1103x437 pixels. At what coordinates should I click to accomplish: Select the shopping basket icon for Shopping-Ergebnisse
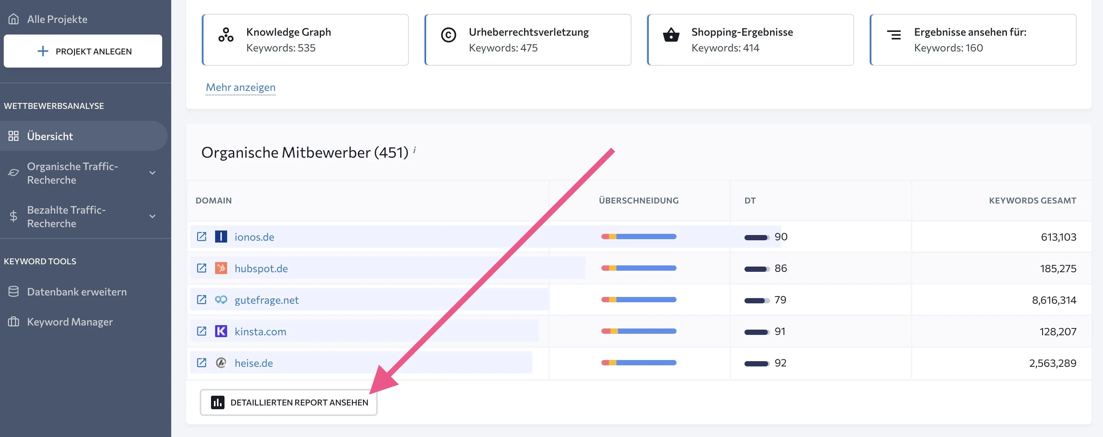click(x=671, y=35)
